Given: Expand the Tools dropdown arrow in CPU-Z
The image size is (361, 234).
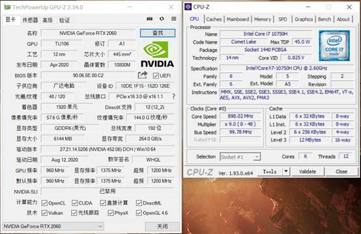Looking at the screenshot, I should (286, 172).
